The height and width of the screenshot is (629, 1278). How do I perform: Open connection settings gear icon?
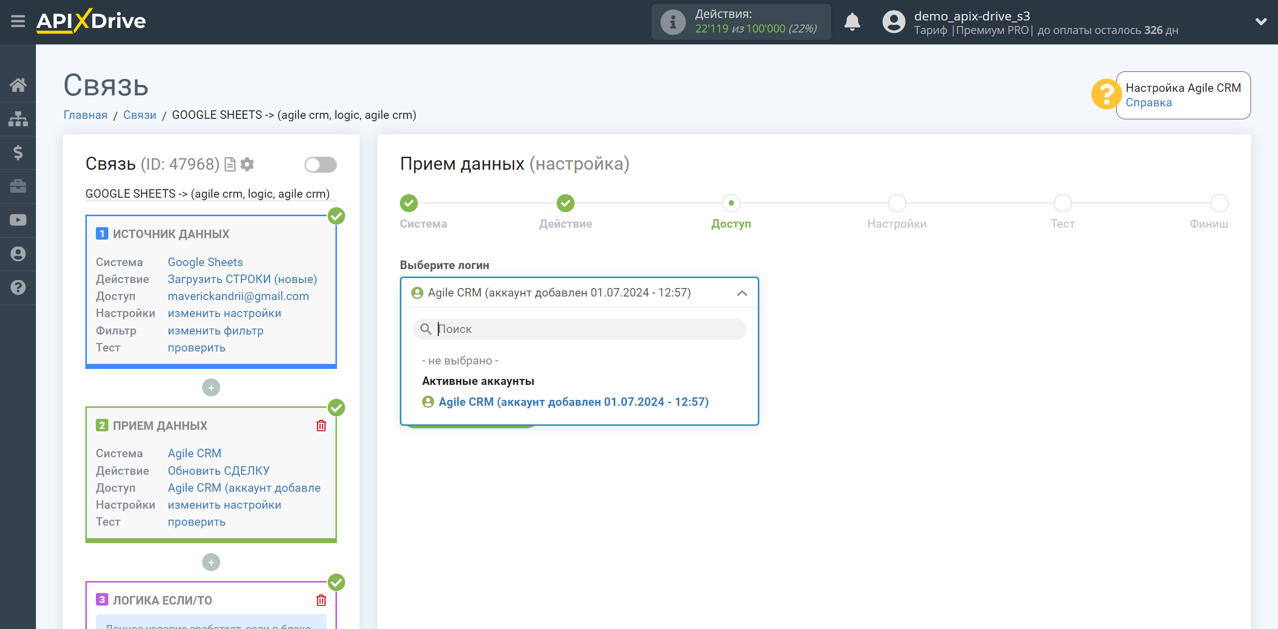247,164
